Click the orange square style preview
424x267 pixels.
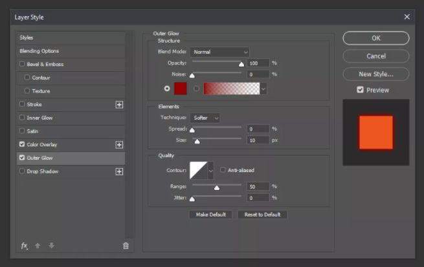[x=376, y=133]
